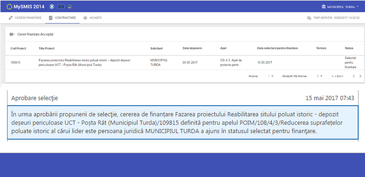Go to next page with right chevron
This screenshot has width=365, height=177.
(x=360, y=76)
